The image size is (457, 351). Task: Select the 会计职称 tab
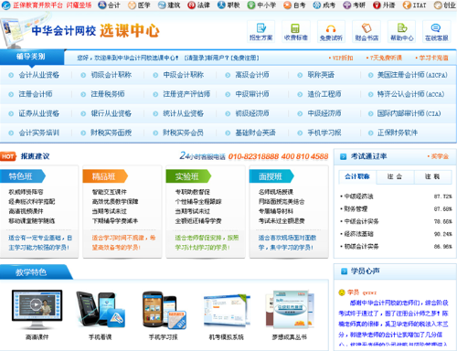tap(357, 176)
